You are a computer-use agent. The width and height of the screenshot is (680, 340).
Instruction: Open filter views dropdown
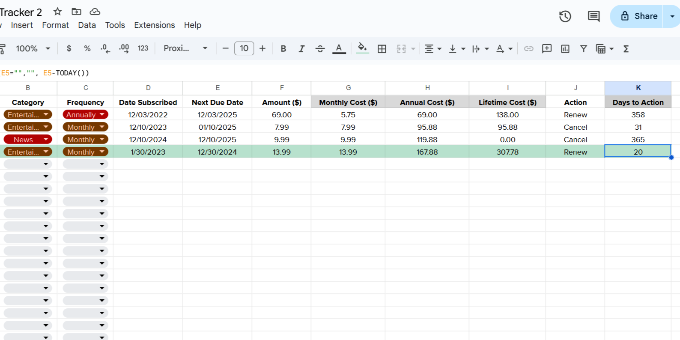pos(605,48)
